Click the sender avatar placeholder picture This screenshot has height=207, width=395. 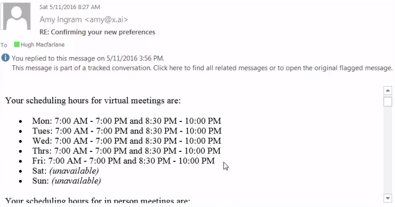pos(18,17)
